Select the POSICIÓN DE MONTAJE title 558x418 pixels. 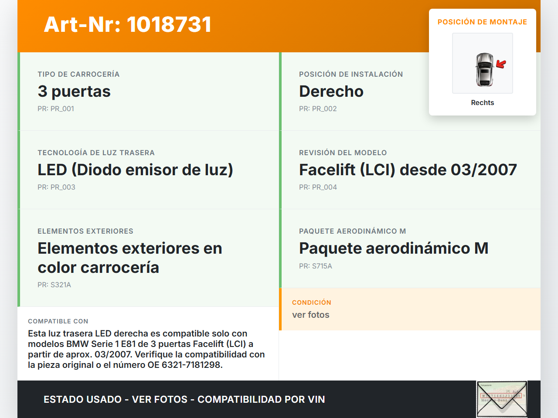[482, 22]
